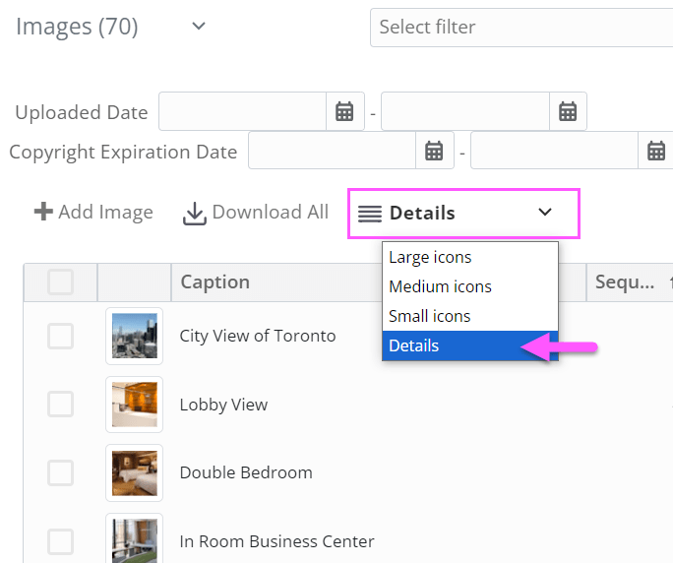673x563 pixels.
Task: Open Copyright Expiration end date calendar
Action: click(656, 151)
